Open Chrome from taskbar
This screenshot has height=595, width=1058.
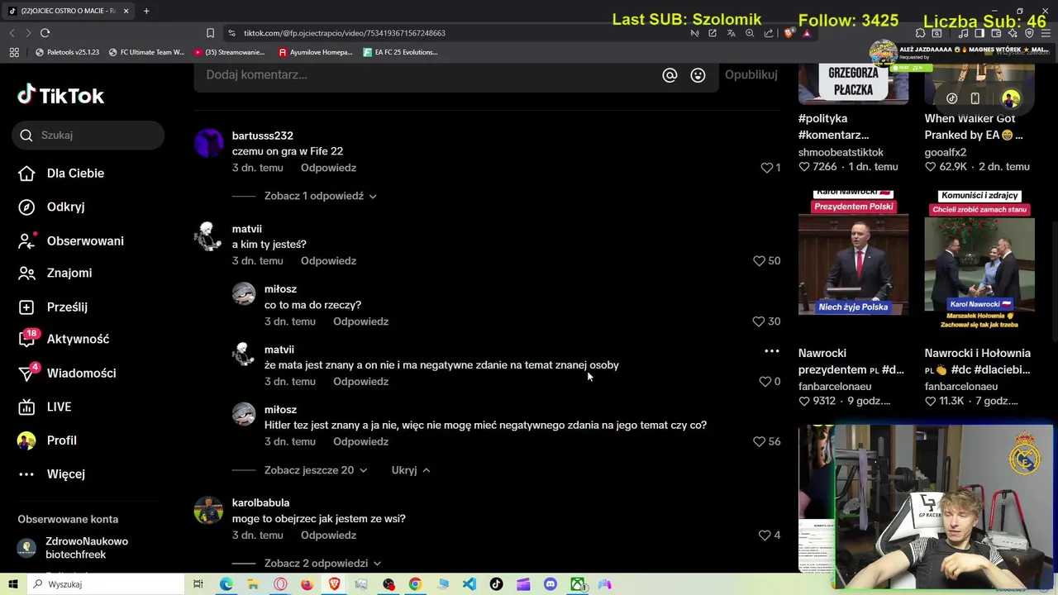415,584
